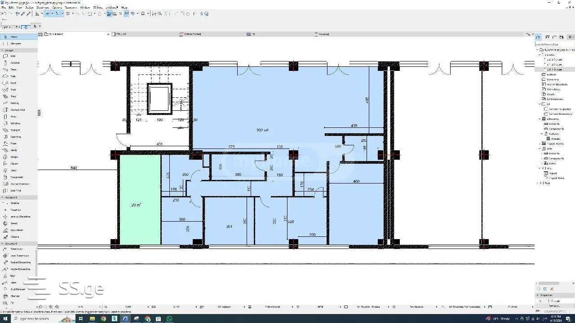This screenshot has width=575, height=323.
Task: Select the Text tool
Action: click(x=13, y=276)
